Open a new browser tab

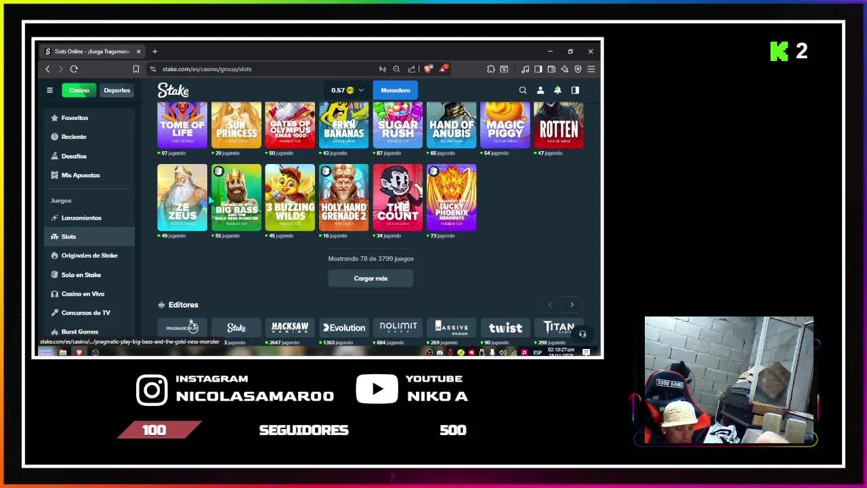154,52
